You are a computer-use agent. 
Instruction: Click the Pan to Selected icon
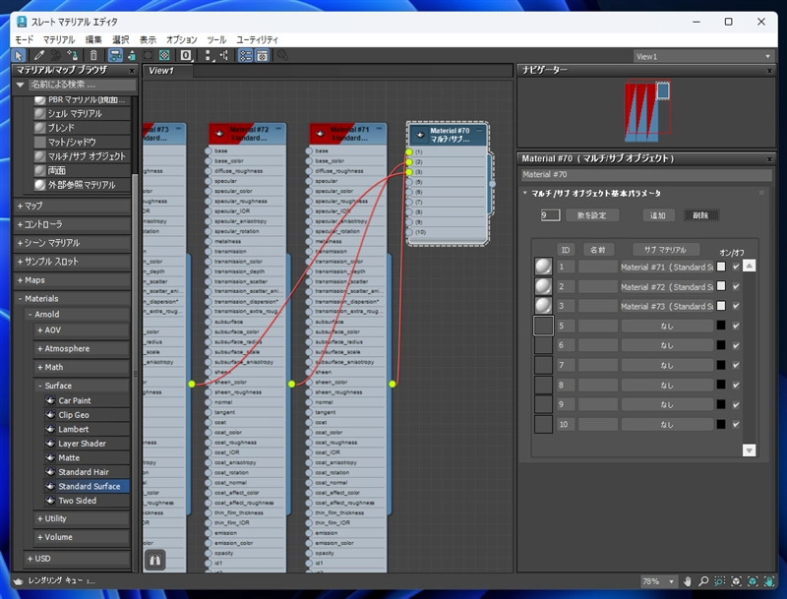point(768,581)
